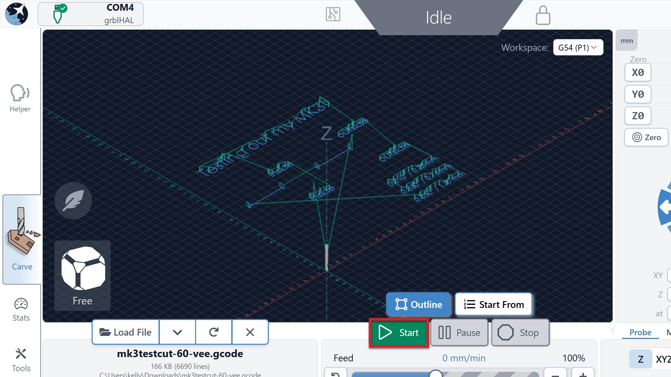The height and width of the screenshot is (377, 671).
Task: Click the lock icon beside Idle
Action: (543, 15)
